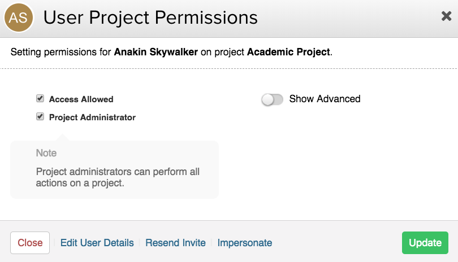The image size is (458, 262).
Task: Uncheck the Project Administrator checkbox
Action: click(40, 117)
